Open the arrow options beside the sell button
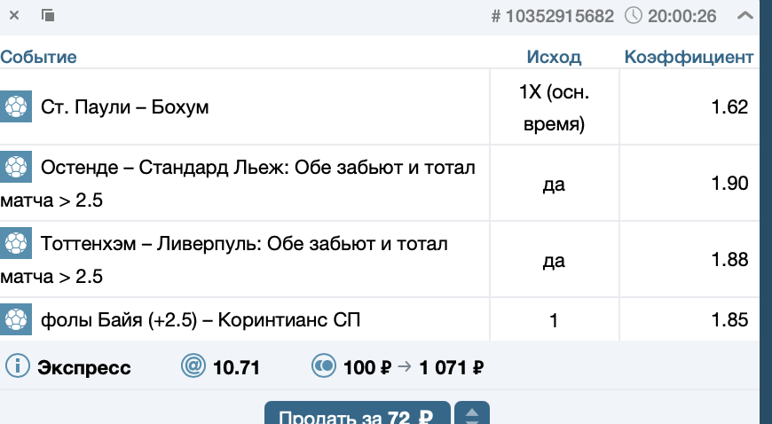This screenshot has width=772, height=424. (471, 415)
